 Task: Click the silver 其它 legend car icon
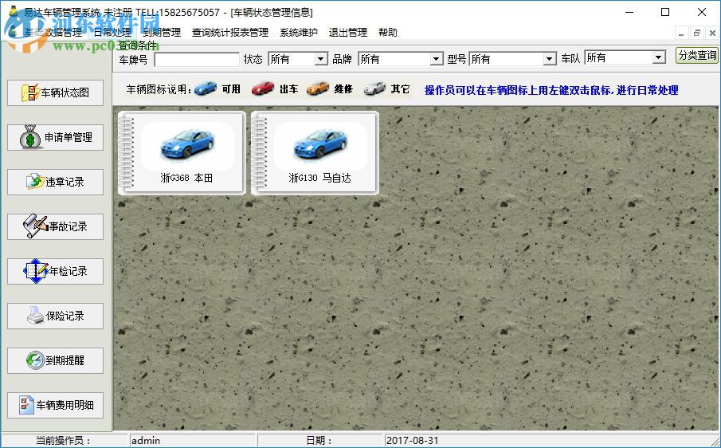[374, 88]
